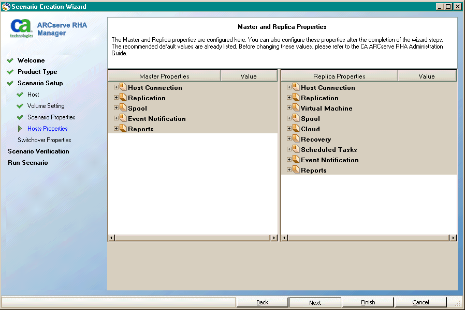Select the Scenario Verification step
465x310 pixels.
click(39, 151)
